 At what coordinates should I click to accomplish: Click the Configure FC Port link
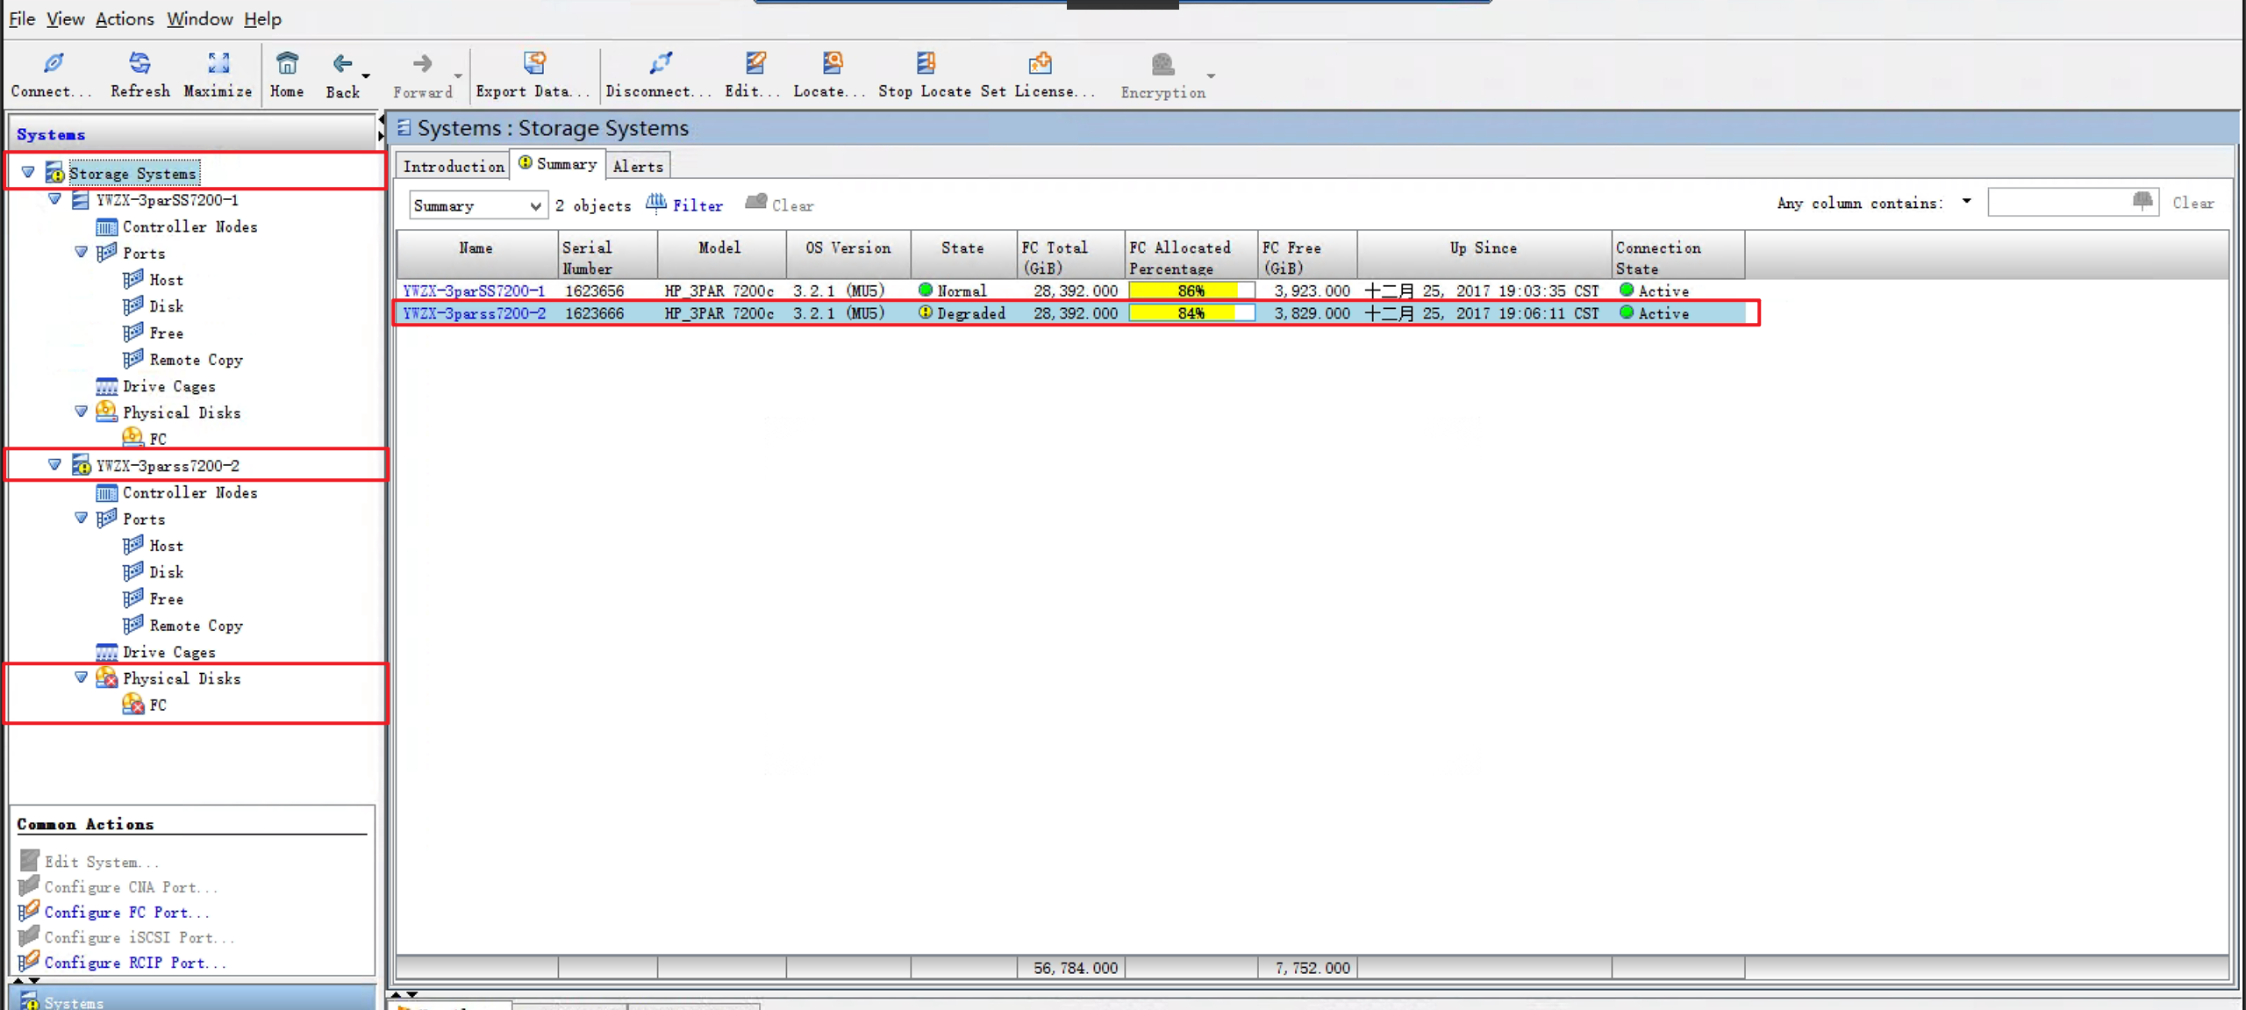(126, 912)
